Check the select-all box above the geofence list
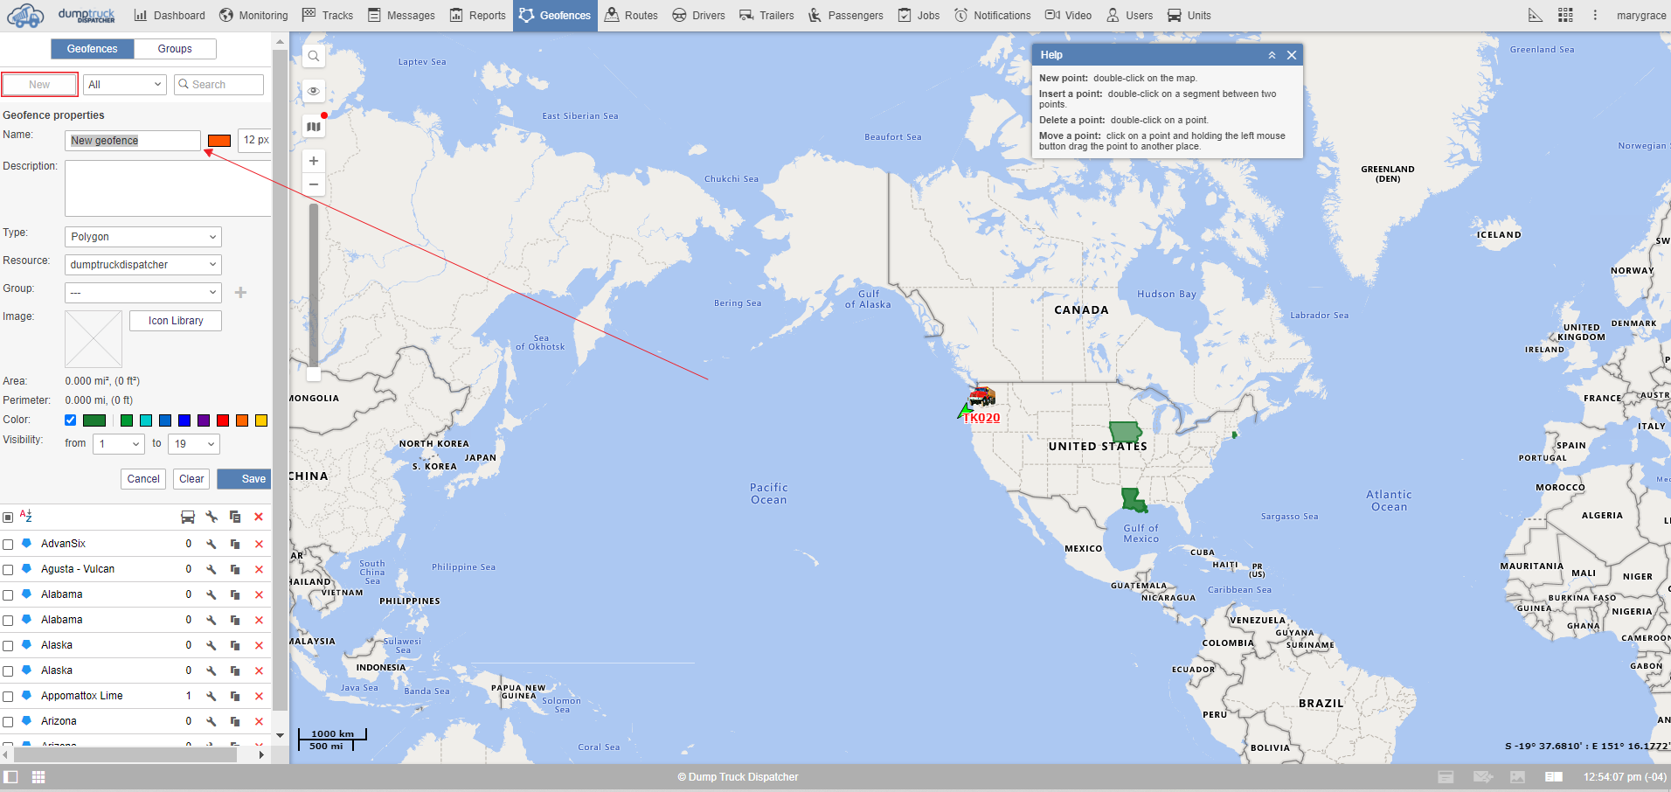Screen dimensions: 1671x792 9,517
